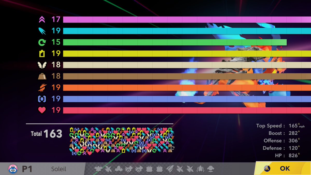This screenshot has width=311, height=175.
Task: Click the Total 163 readout
Action: 47,134
